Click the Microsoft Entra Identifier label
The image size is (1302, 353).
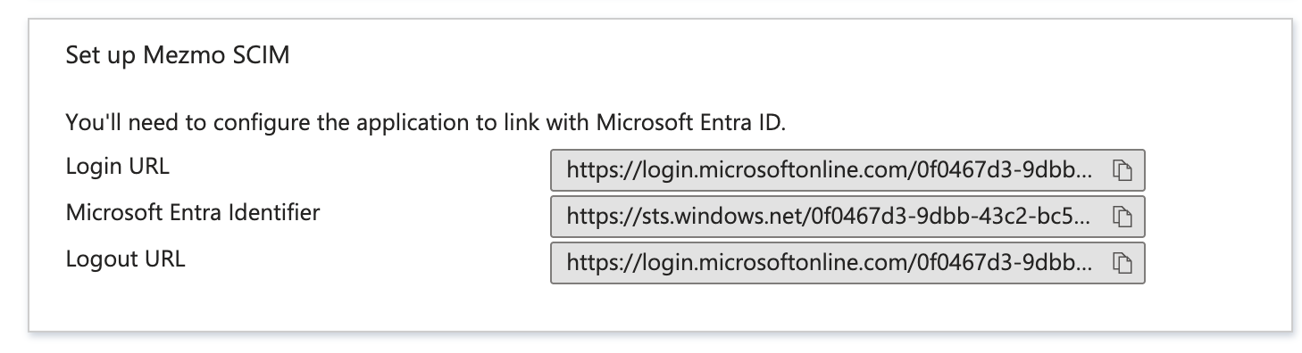click(193, 213)
